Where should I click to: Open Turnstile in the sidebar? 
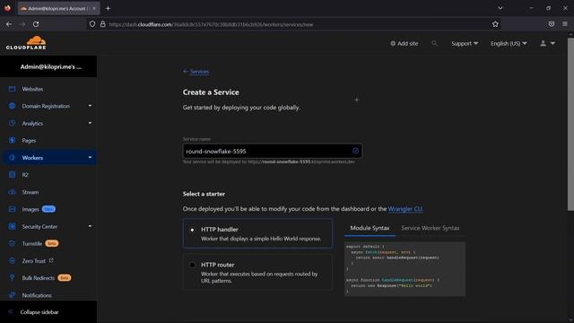tap(32, 243)
